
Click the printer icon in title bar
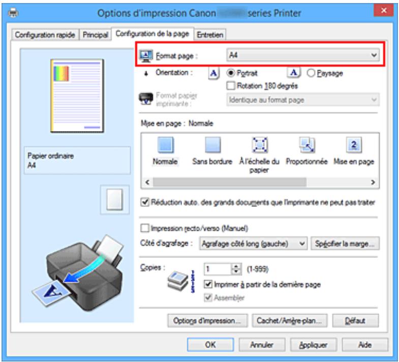(13, 13)
